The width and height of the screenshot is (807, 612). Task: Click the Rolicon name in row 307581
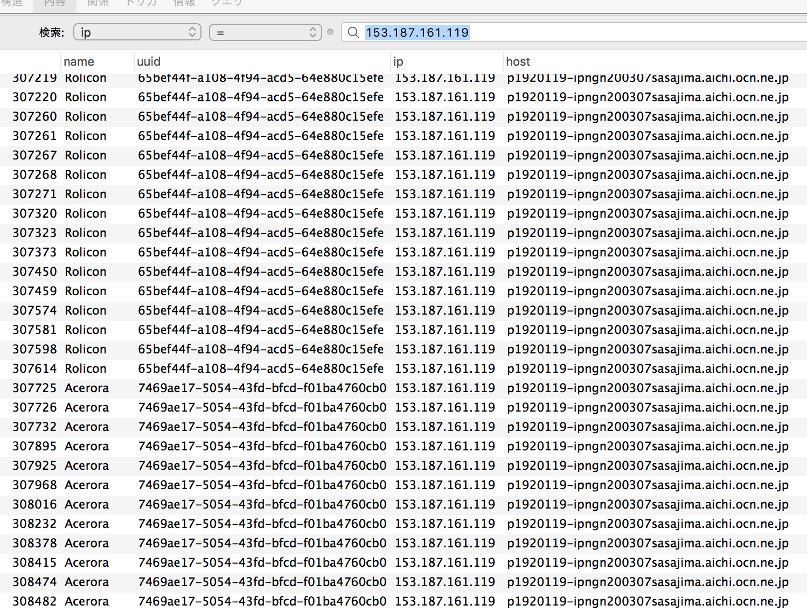[x=86, y=330]
